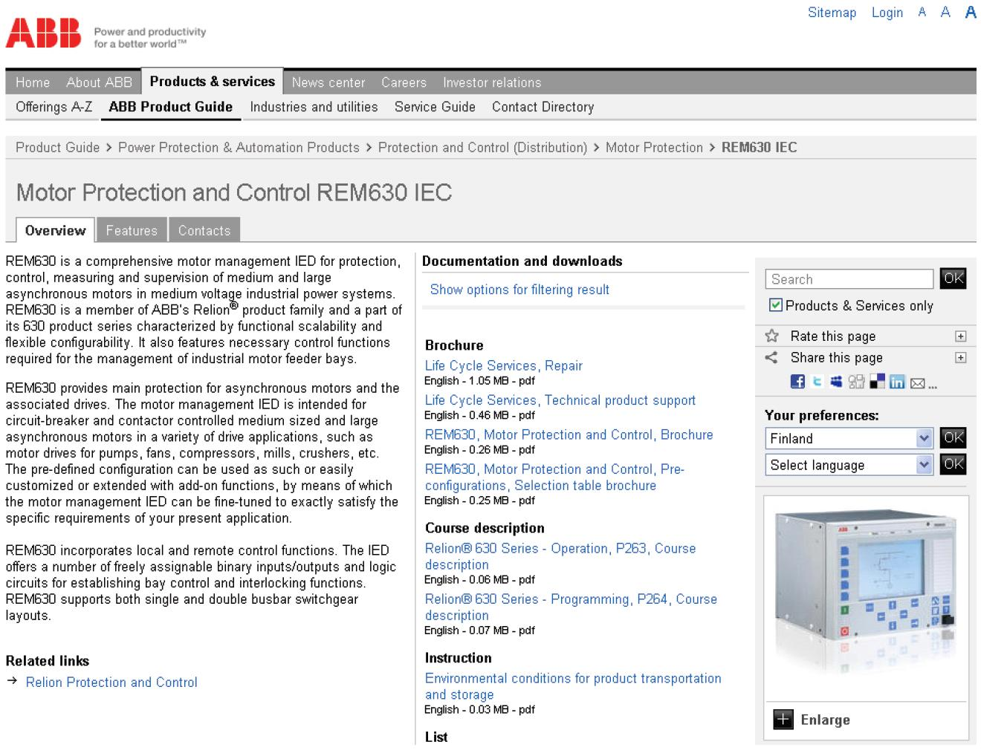Open Operation P263 course description

coord(560,556)
